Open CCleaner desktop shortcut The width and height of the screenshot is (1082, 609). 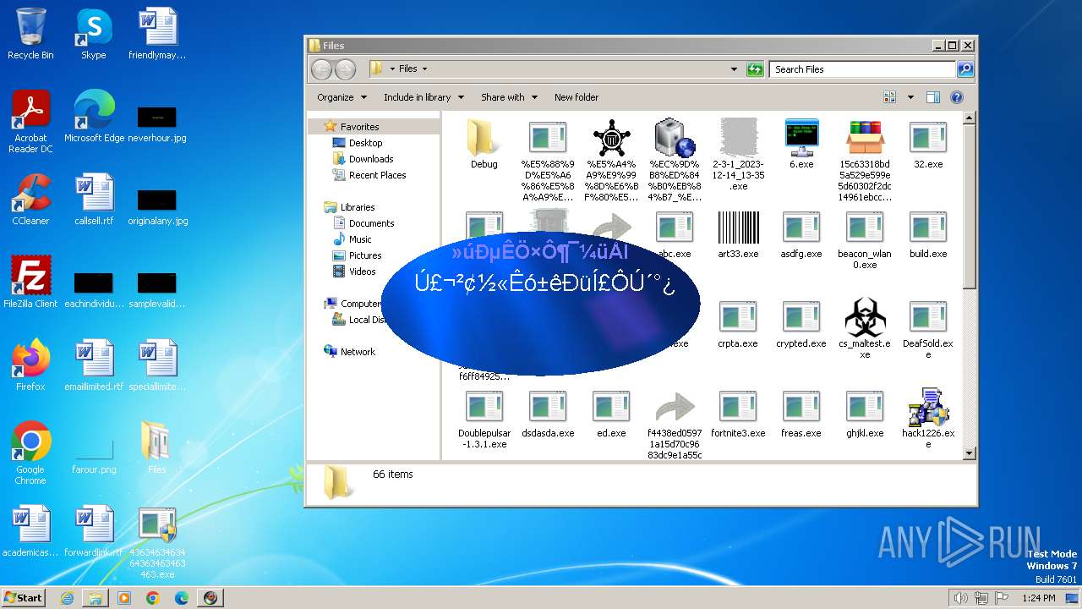pyautogui.click(x=30, y=200)
